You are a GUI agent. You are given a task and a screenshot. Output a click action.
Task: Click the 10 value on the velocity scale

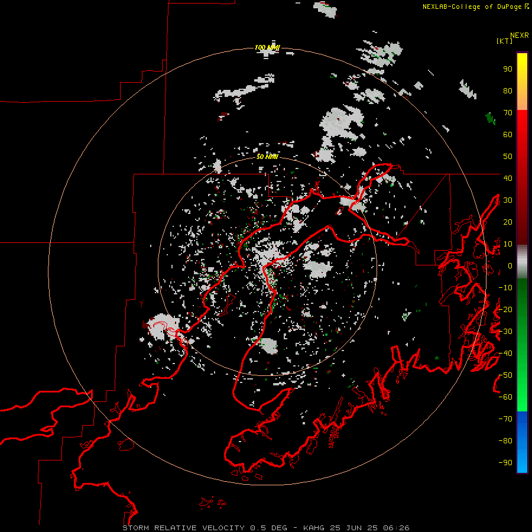[508, 244]
